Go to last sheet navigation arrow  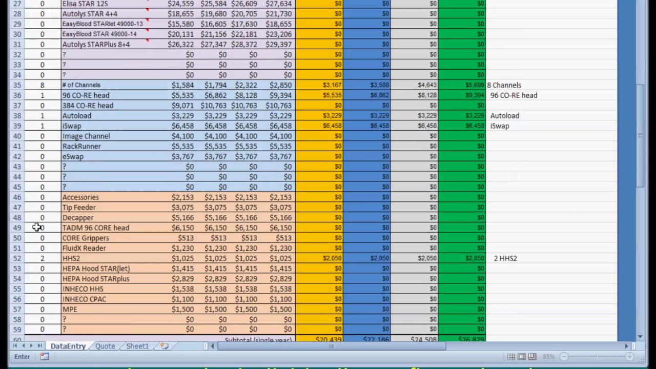click(x=39, y=346)
